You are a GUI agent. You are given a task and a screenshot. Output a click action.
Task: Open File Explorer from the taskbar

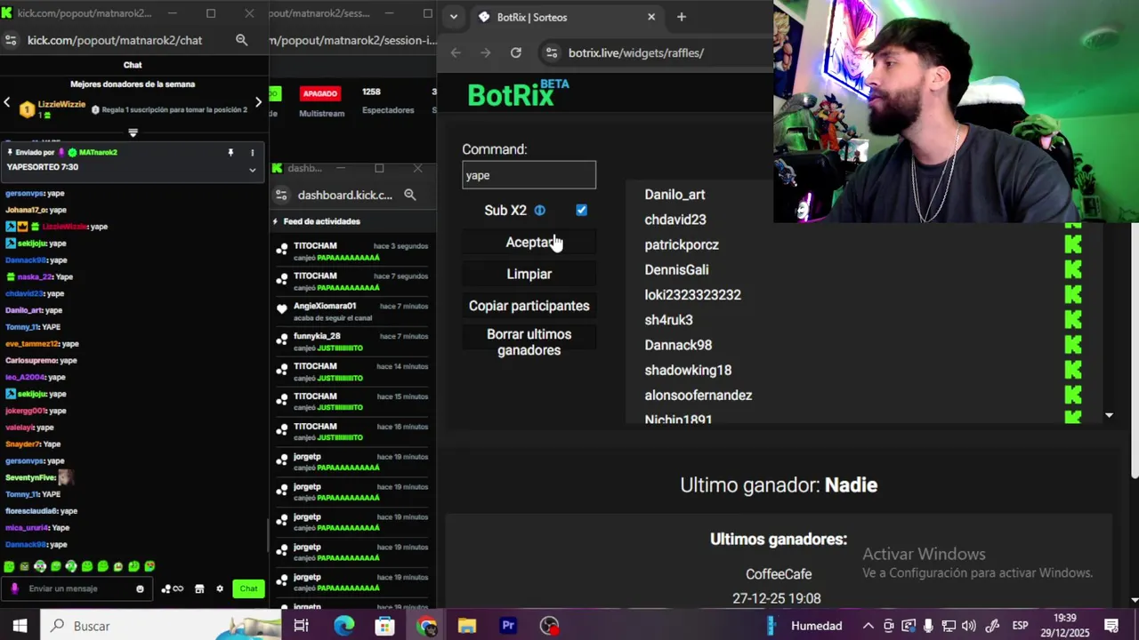(x=467, y=626)
